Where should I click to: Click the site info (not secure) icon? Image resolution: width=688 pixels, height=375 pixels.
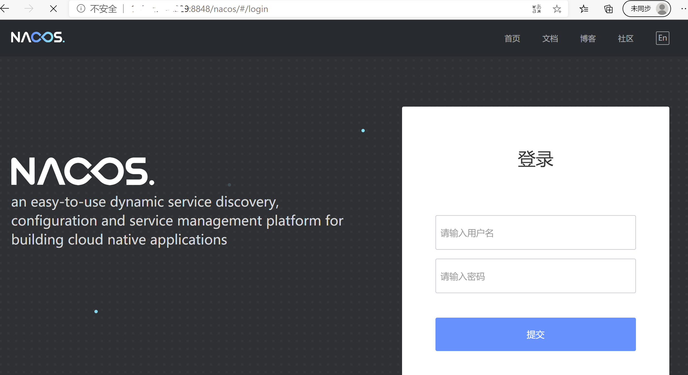click(x=81, y=9)
